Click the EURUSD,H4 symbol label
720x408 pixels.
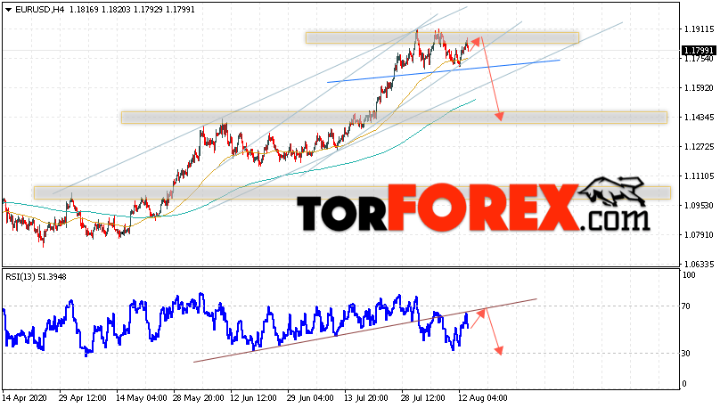40,10
